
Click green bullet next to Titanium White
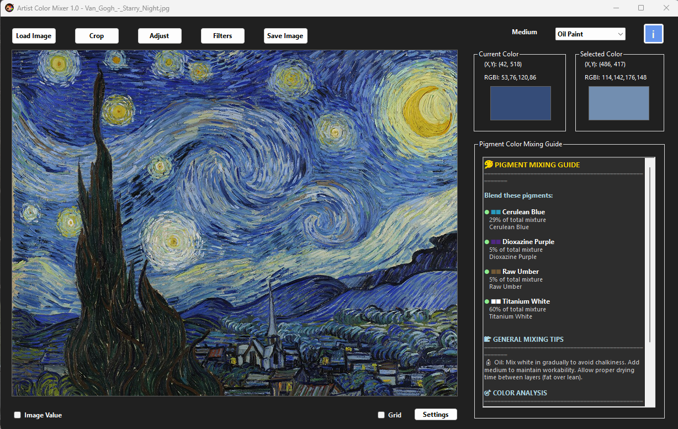[487, 301]
